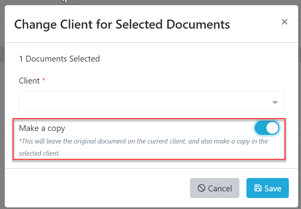Viewport: 301px width, 209px height.
Task: Click the "selected client." line of the note
Action: (39, 153)
